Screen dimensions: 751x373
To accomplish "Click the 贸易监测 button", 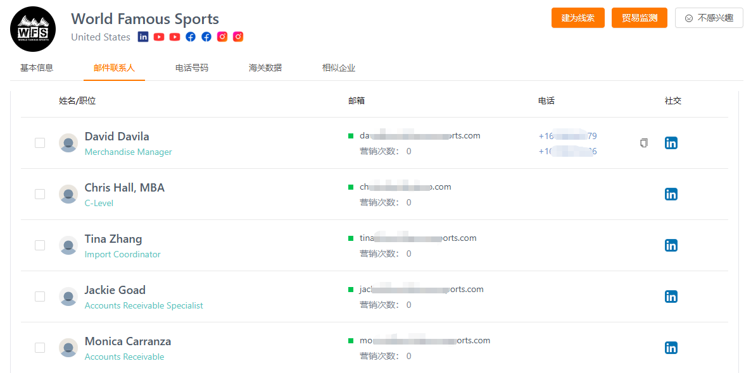I will (640, 18).
